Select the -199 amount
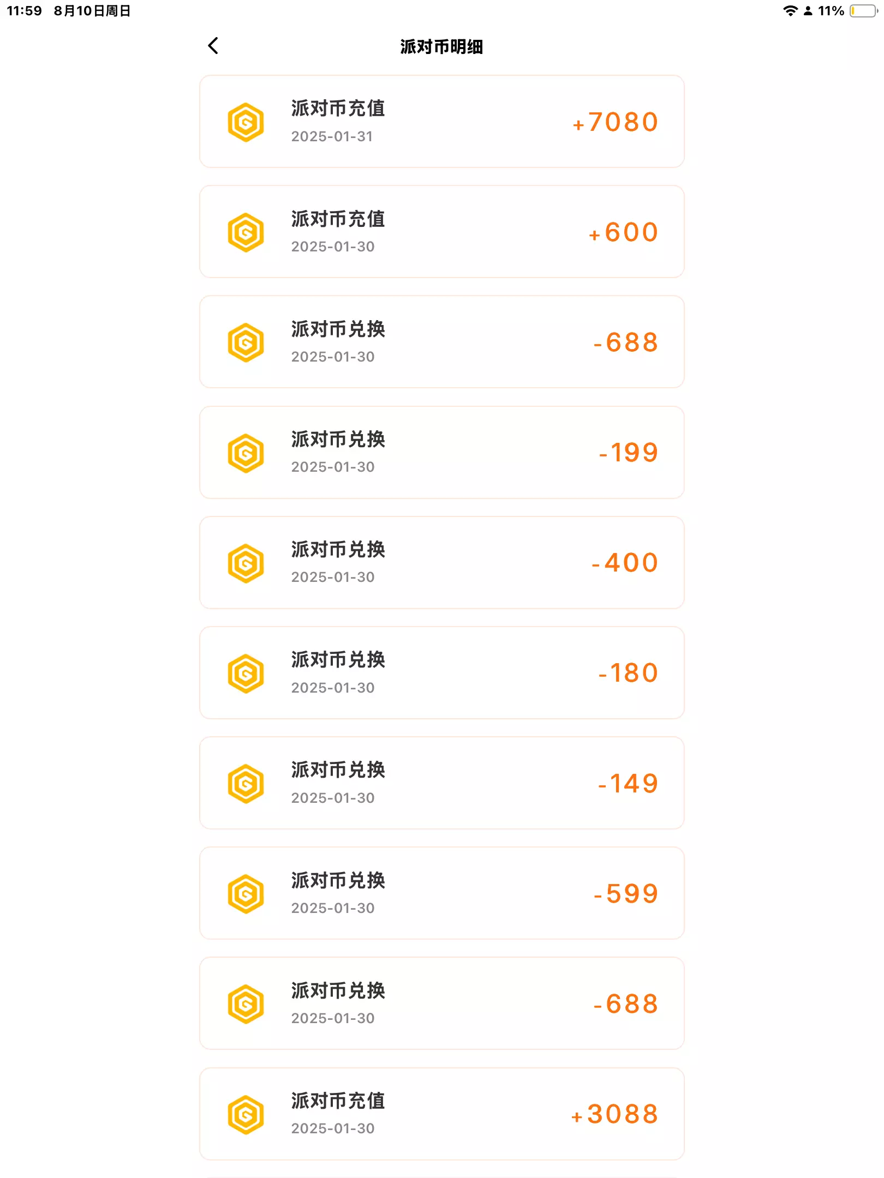Viewport: 884px width, 1178px height. click(x=628, y=453)
